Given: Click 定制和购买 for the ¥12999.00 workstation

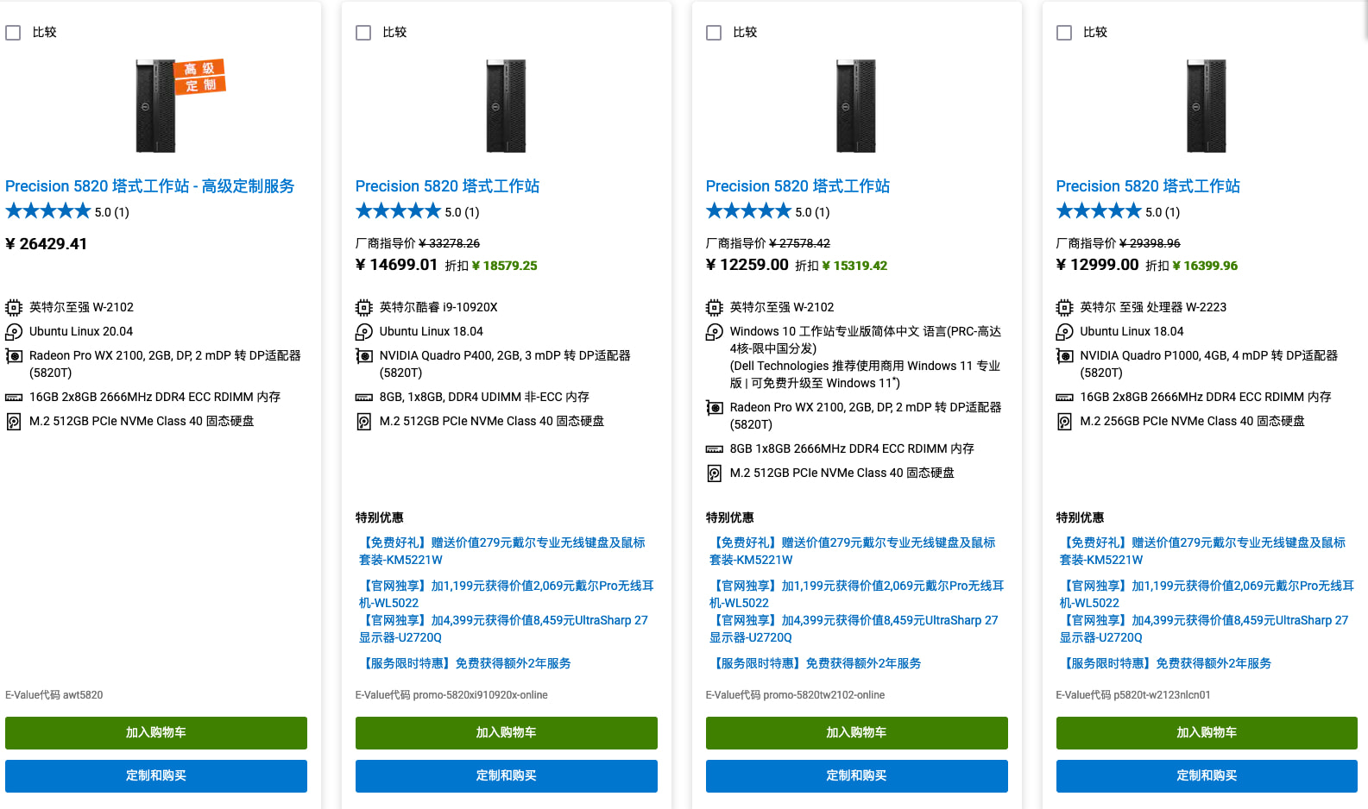Looking at the screenshot, I should [x=1207, y=776].
